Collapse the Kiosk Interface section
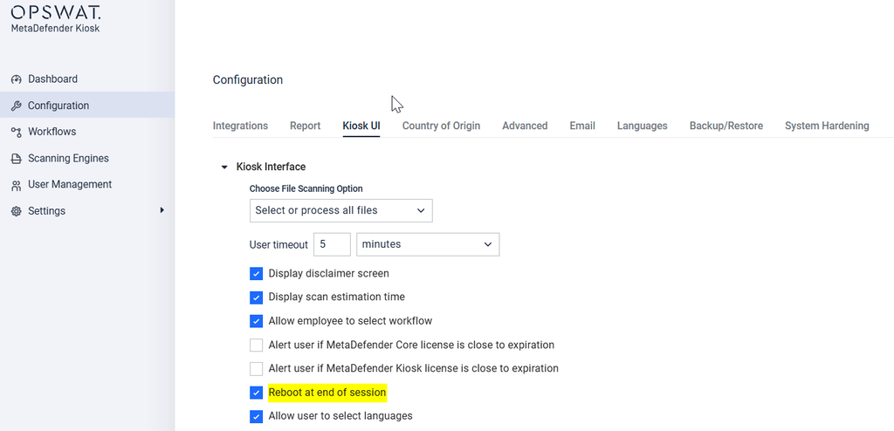This screenshot has height=431, width=894. tap(224, 167)
